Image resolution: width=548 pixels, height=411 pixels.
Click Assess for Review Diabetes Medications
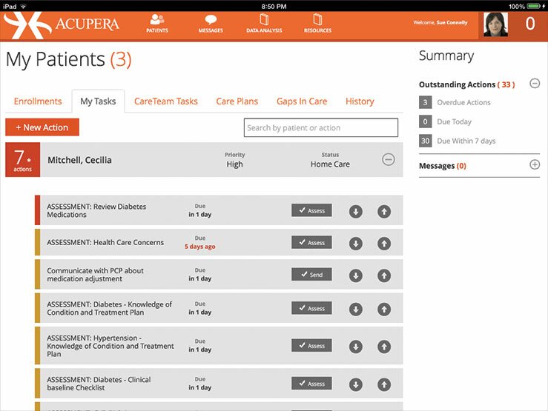pos(311,211)
